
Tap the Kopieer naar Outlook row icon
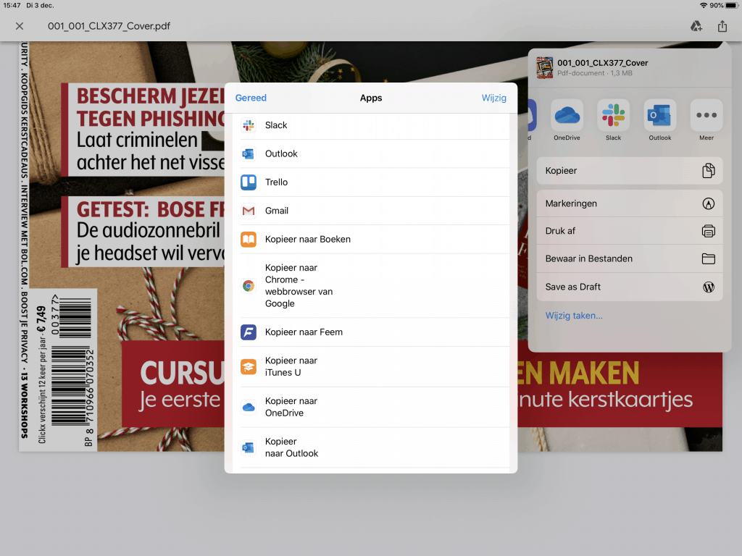pos(249,447)
